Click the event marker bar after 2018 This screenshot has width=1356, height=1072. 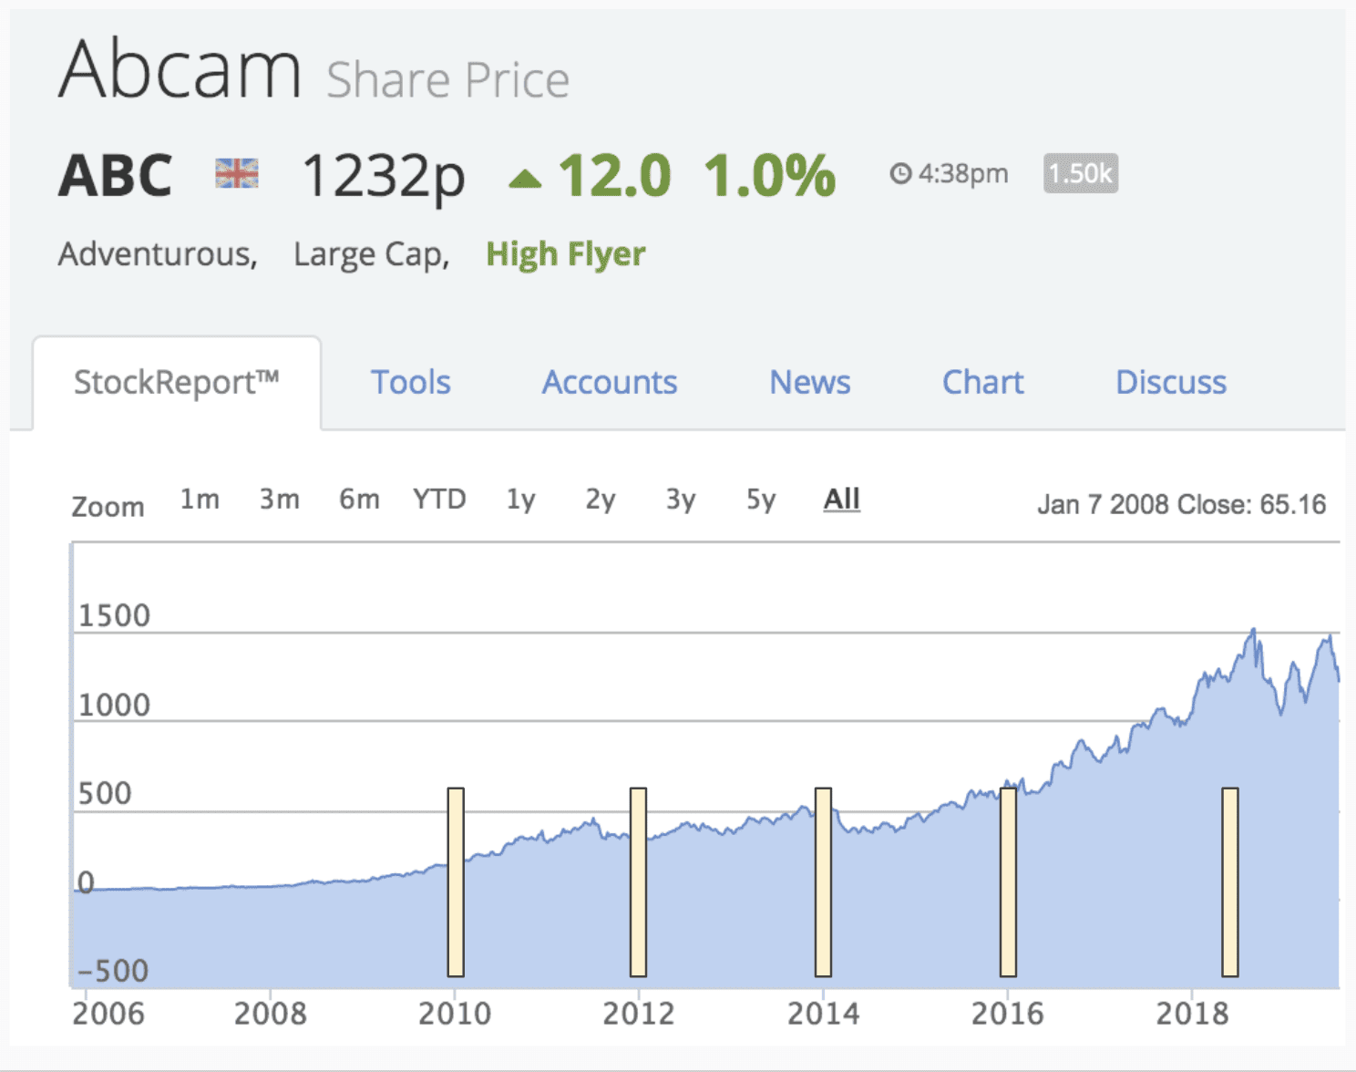pyautogui.click(x=1230, y=882)
